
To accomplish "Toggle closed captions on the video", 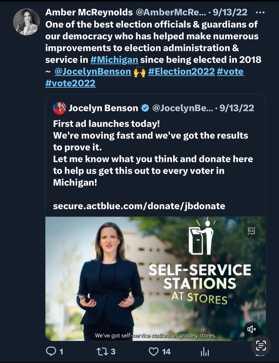I will pyautogui.click(x=252, y=231).
